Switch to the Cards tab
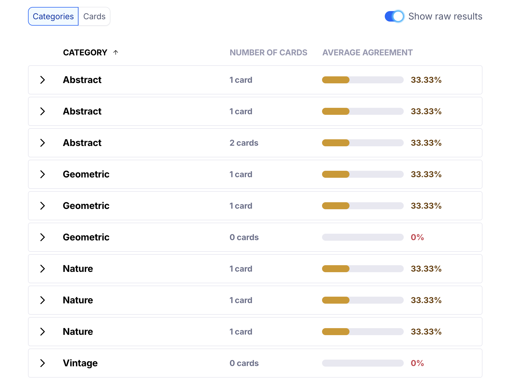The height and width of the screenshot is (380, 514). pyautogui.click(x=94, y=16)
